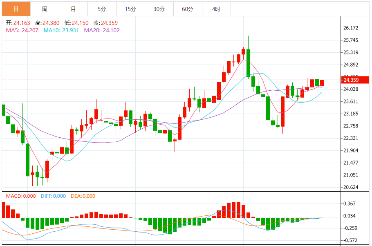Click the 23.185 price axis label
372x246 pixels.
tap(351, 114)
